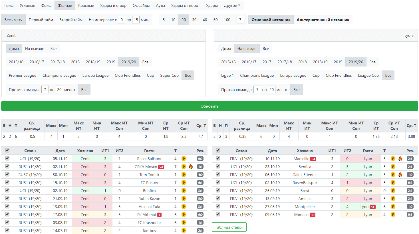Click yellow card icon in Arsenal Tula row
This screenshot has height=234, width=419.
[184, 207]
